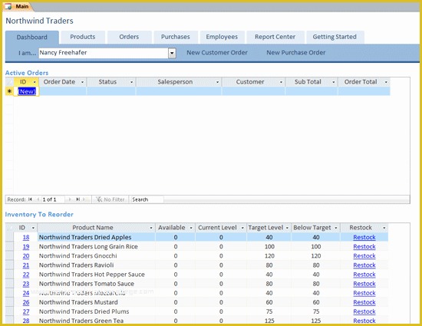Open the Restock column filter arrow

point(384,228)
